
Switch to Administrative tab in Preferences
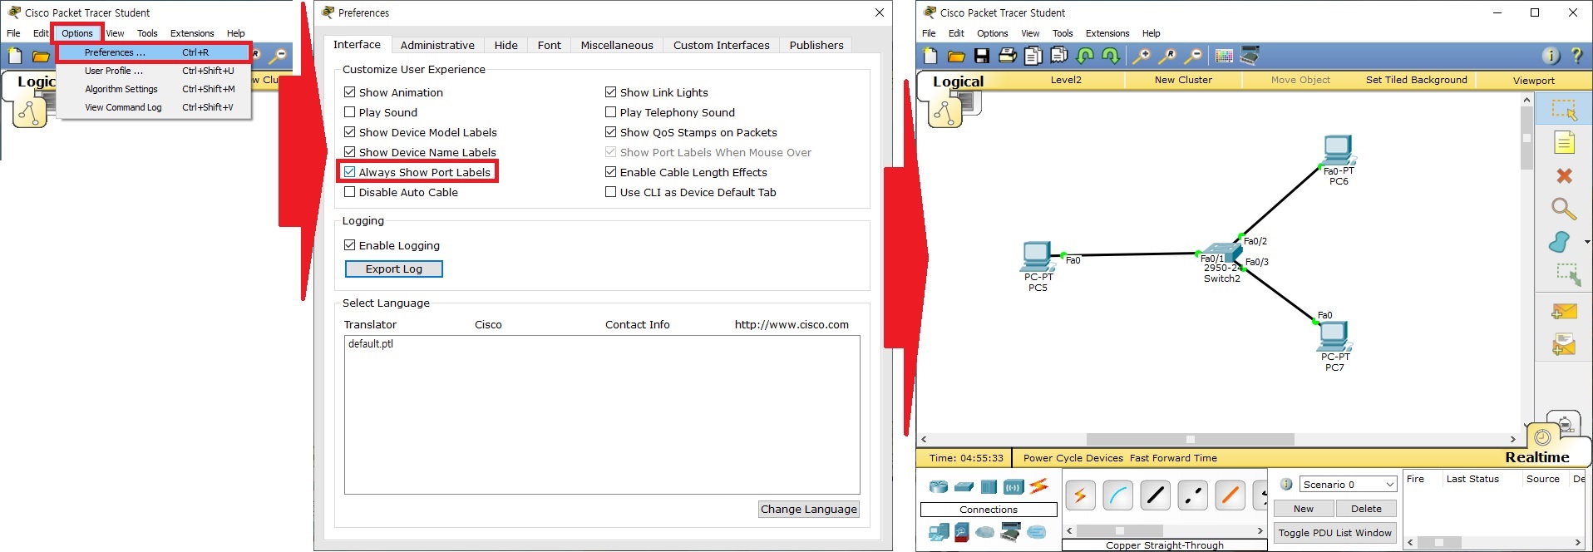437,45
